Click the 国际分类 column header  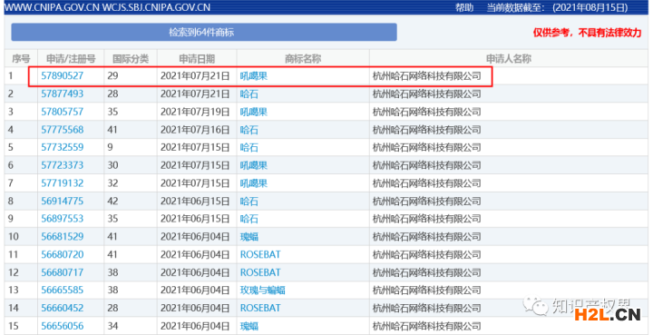tap(131, 59)
